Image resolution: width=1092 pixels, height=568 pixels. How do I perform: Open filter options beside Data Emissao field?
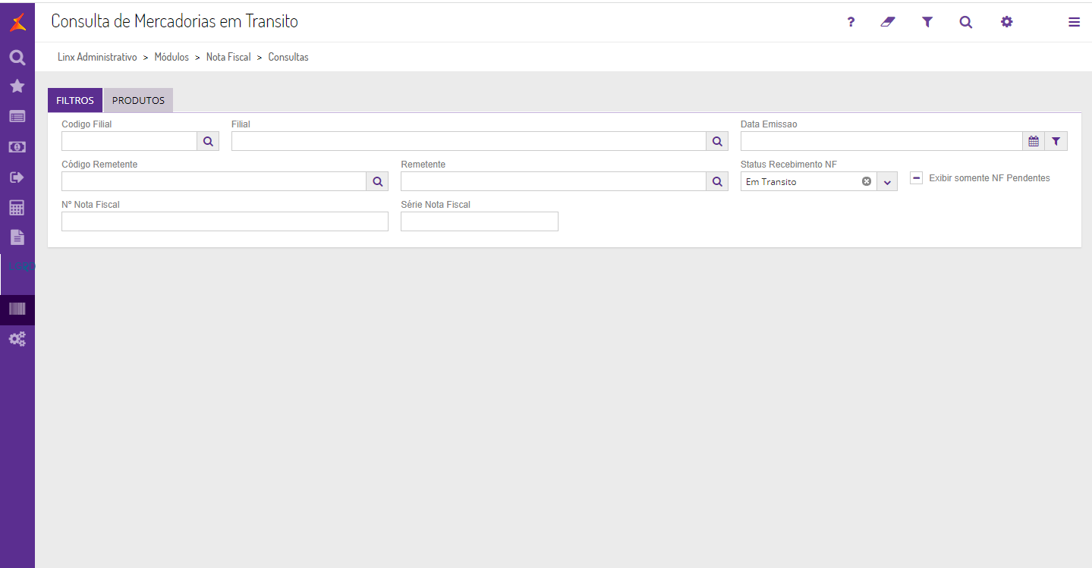tap(1056, 141)
